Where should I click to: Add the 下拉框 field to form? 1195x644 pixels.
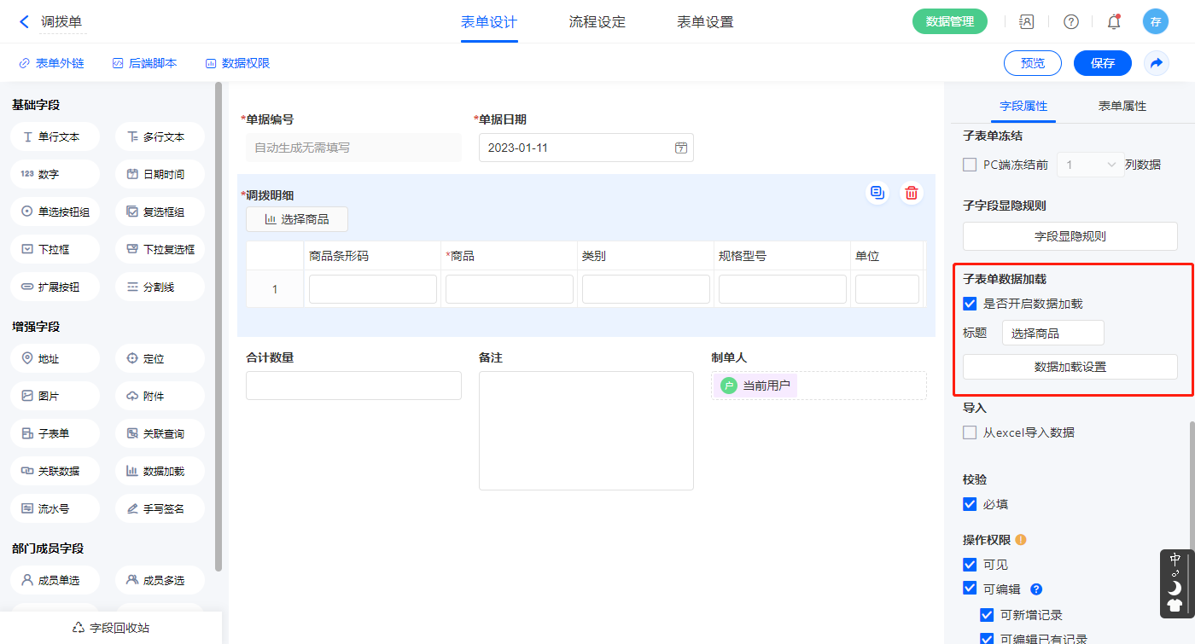[55, 250]
